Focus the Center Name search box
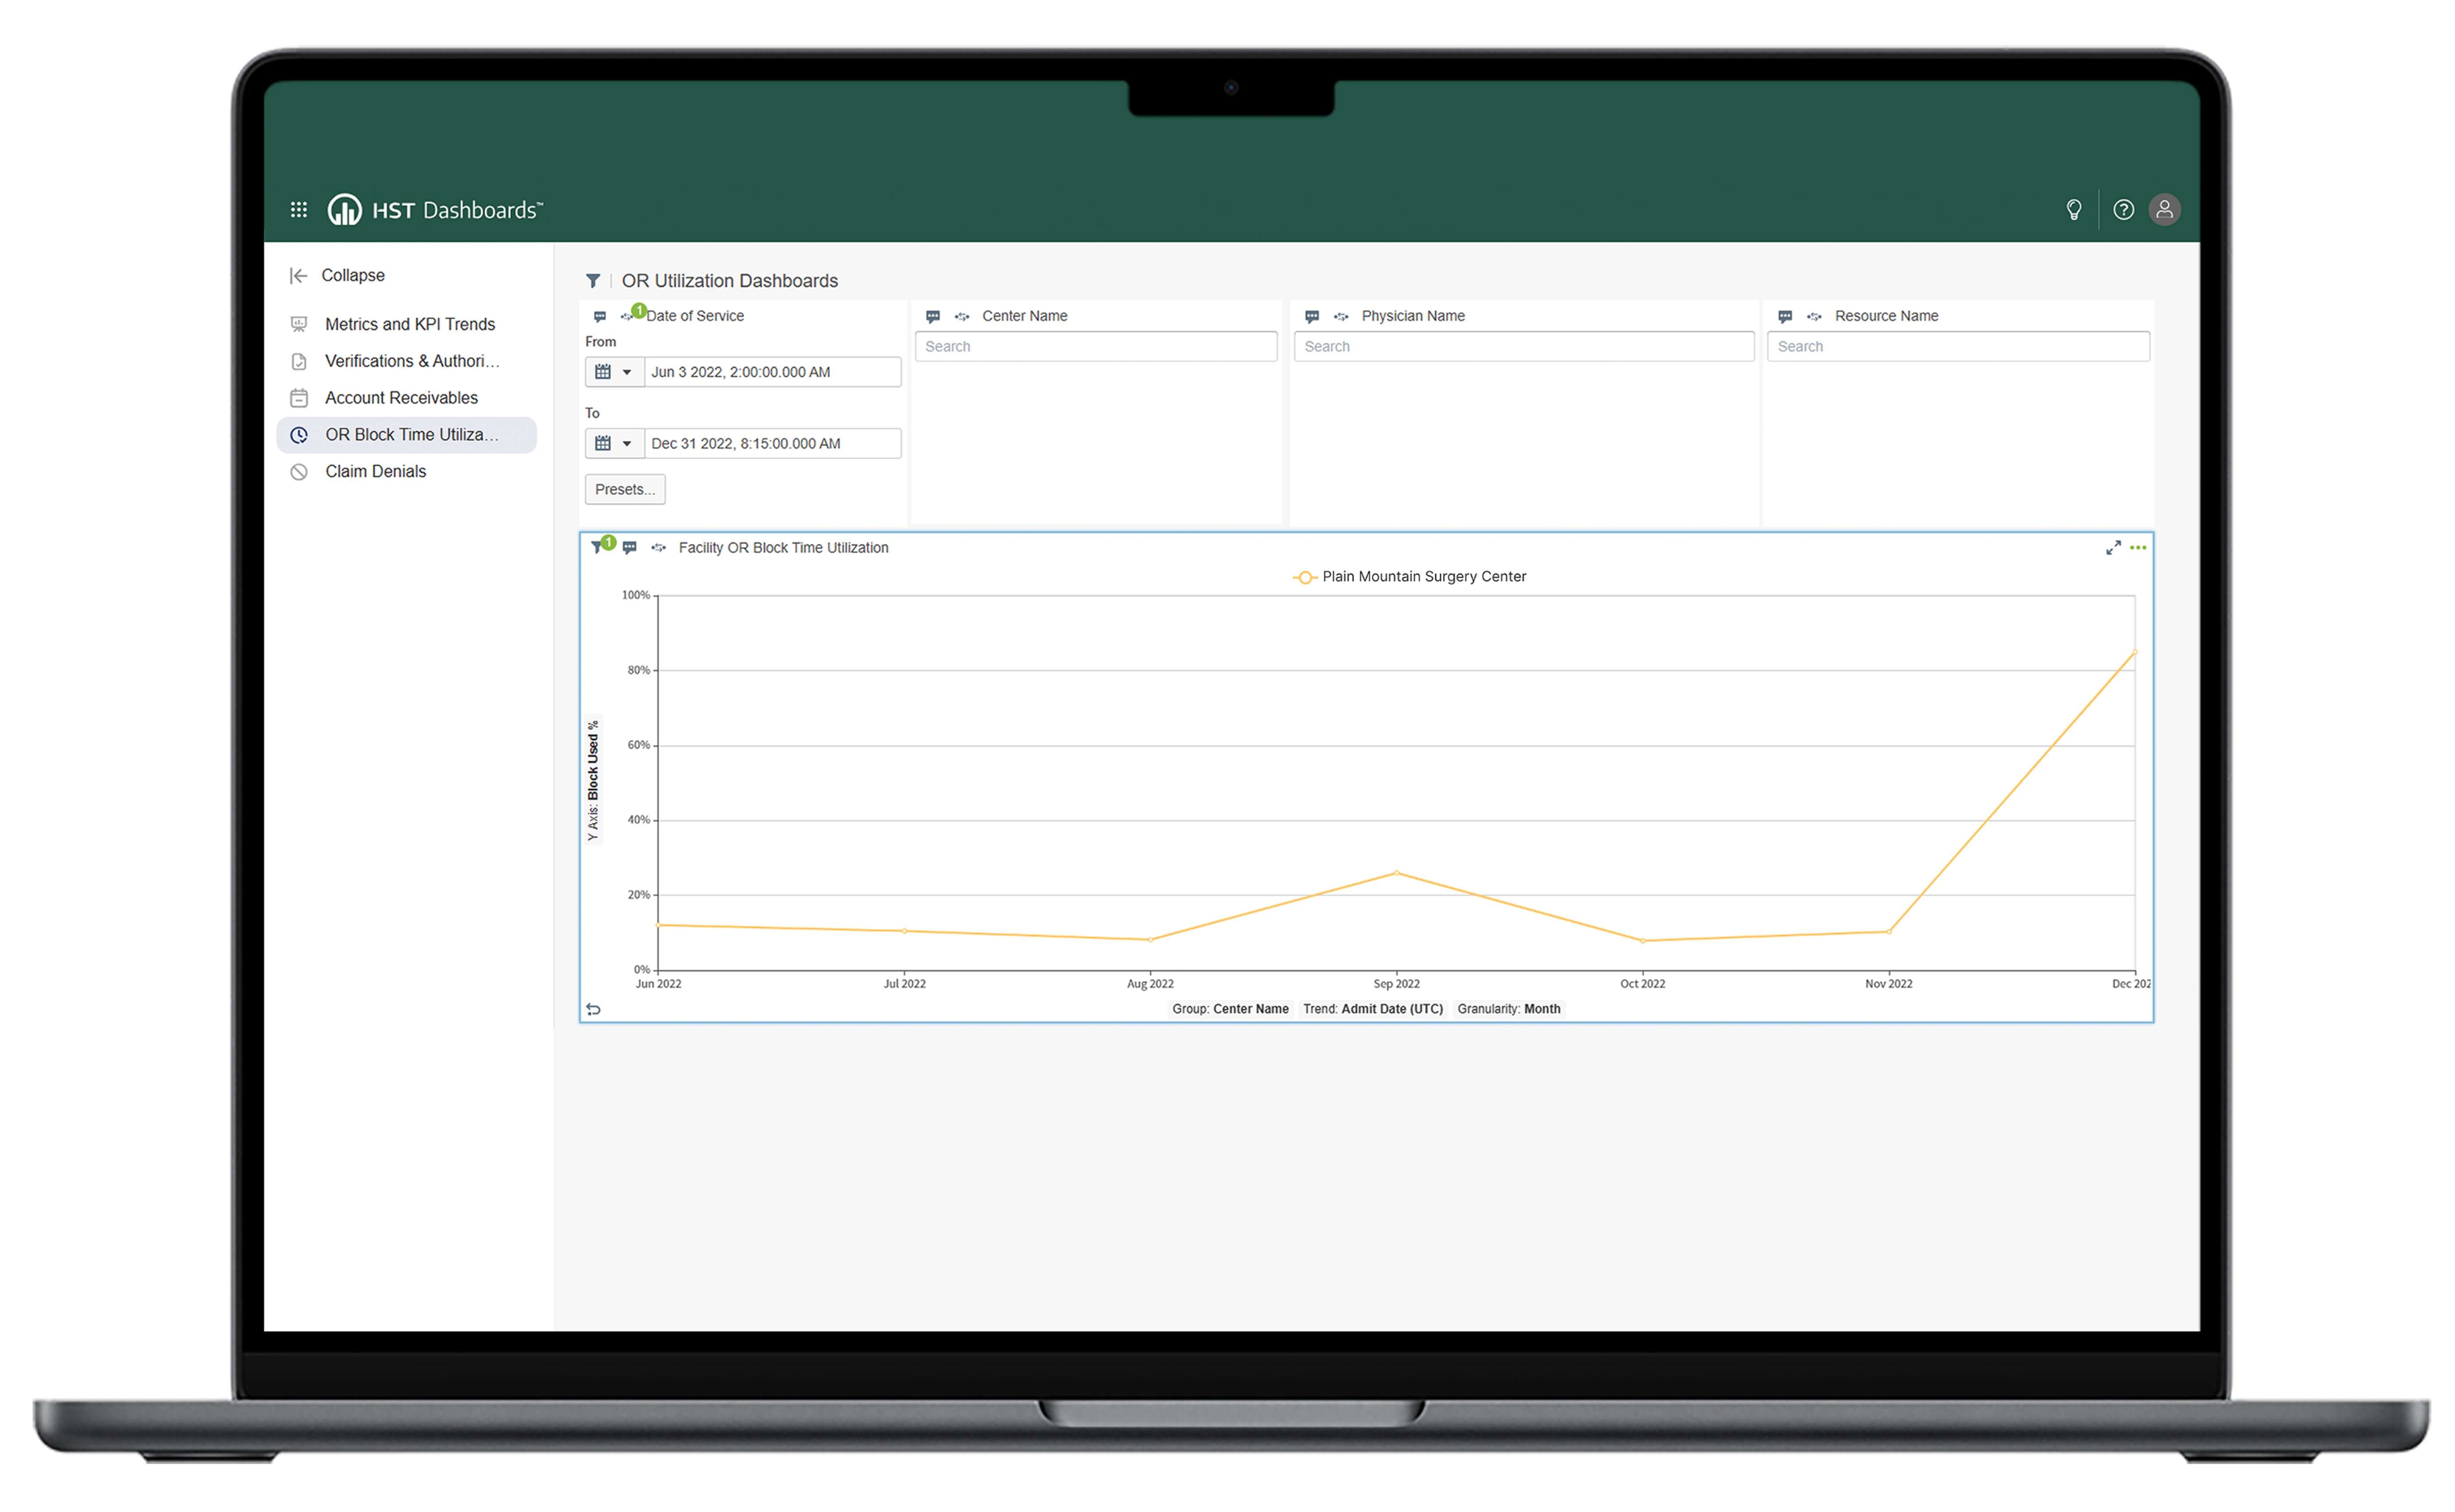Screen dimensions: 2455x1512 [x=1095, y=346]
